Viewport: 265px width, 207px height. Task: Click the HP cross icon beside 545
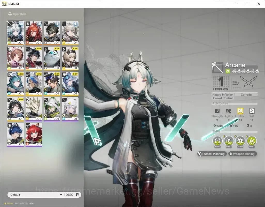[215, 126]
